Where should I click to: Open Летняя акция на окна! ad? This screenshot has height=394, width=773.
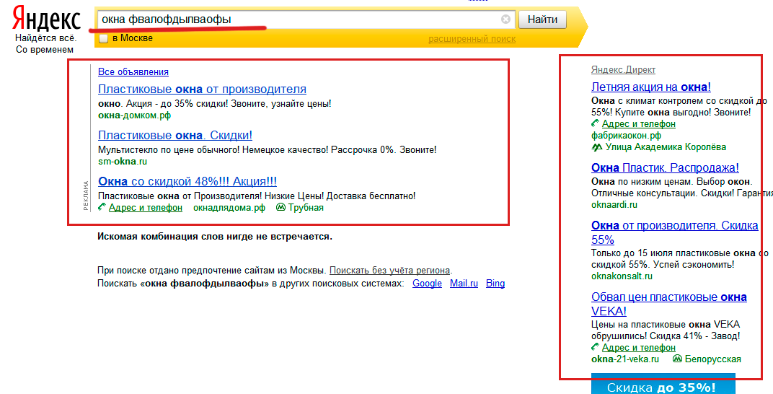pyautogui.click(x=650, y=87)
